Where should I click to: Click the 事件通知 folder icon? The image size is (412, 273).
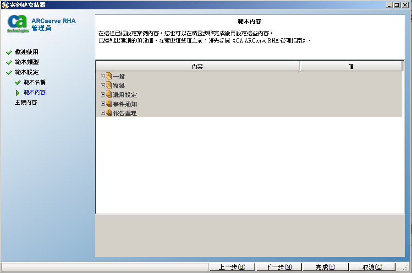(109, 104)
